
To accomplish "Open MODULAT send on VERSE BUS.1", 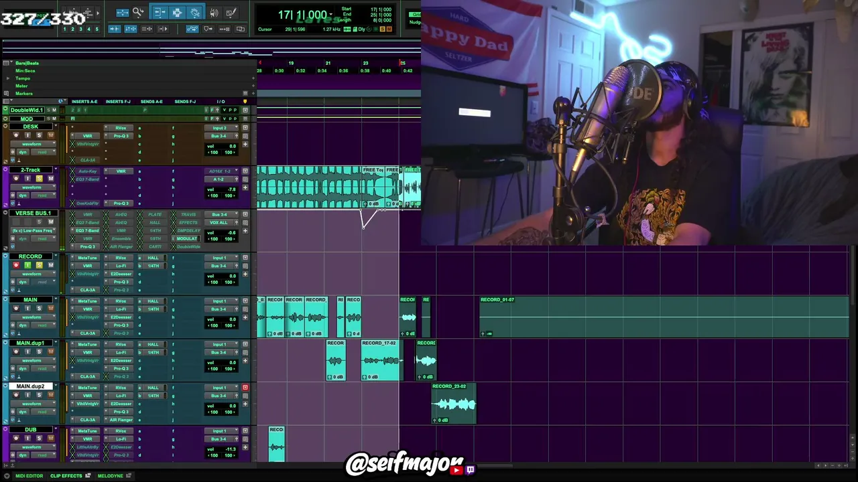I will point(187,238).
